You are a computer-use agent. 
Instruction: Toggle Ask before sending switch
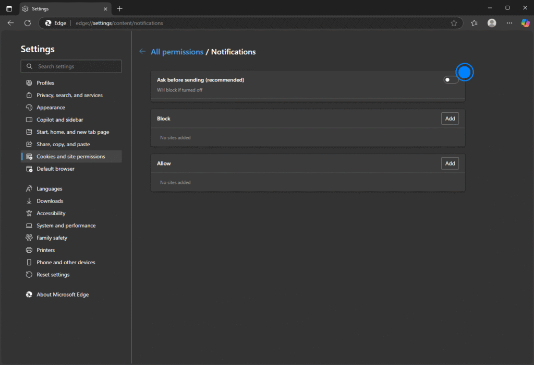pyautogui.click(x=451, y=80)
